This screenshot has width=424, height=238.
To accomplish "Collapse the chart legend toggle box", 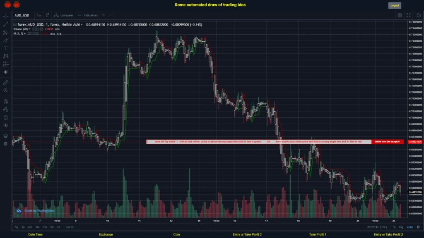I will pyautogui.click(x=15, y=24).
